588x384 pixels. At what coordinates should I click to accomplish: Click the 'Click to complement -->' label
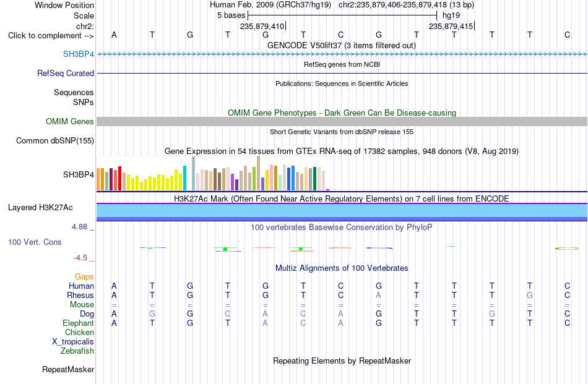point(51,36)
